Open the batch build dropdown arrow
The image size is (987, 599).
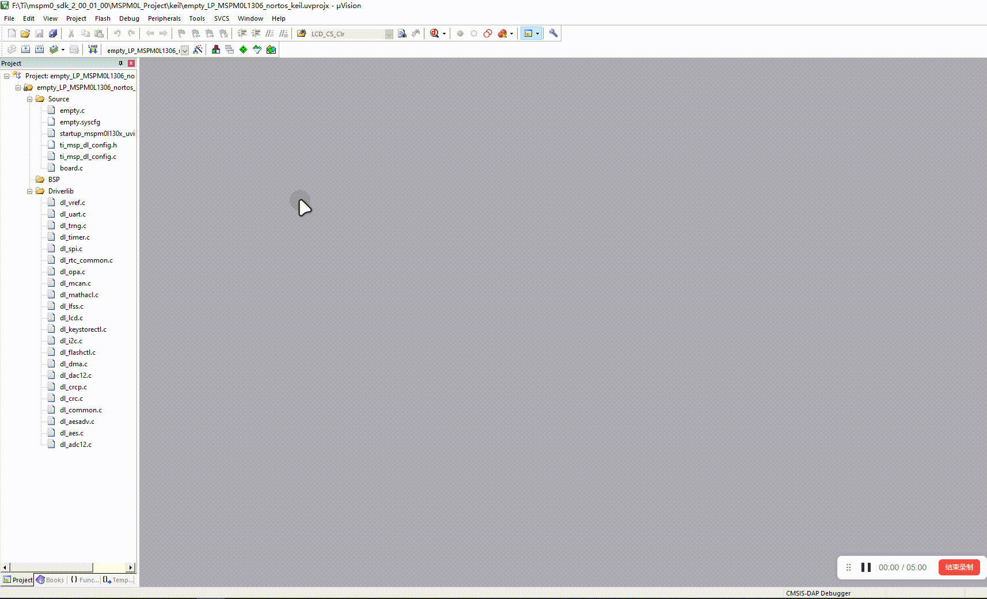(63, 50)
